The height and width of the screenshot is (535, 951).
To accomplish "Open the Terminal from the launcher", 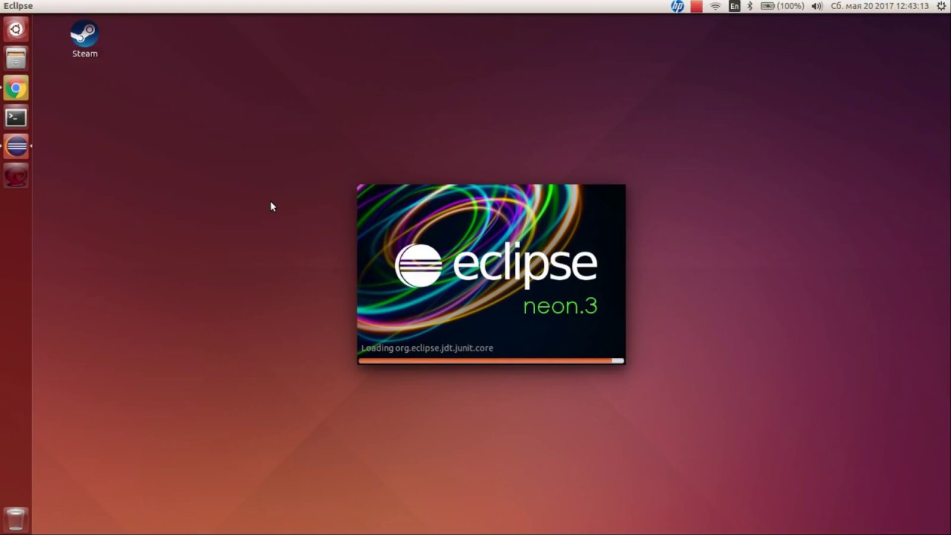I will pyautogui.click(x=16, y=117).
